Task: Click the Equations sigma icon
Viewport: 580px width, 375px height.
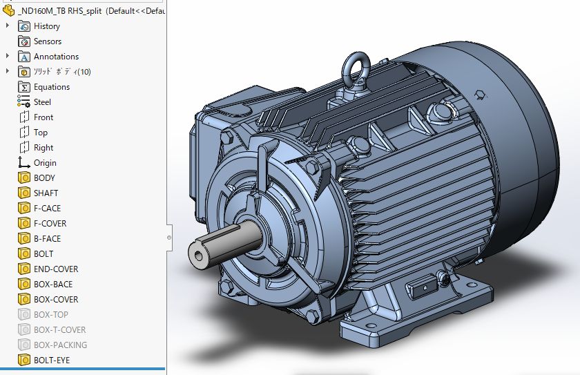Action: [24, 87]
